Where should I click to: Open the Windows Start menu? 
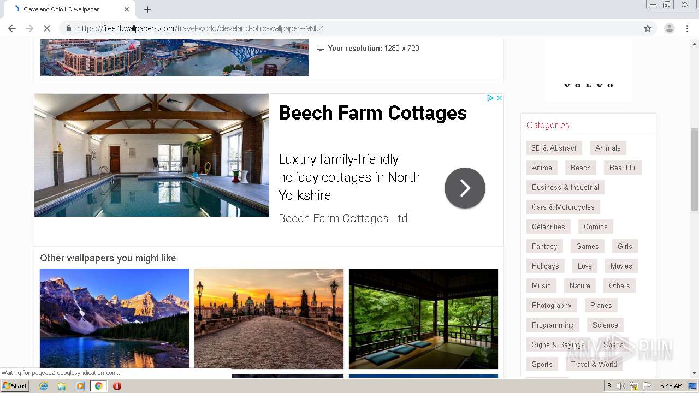[x=15, y=386]
